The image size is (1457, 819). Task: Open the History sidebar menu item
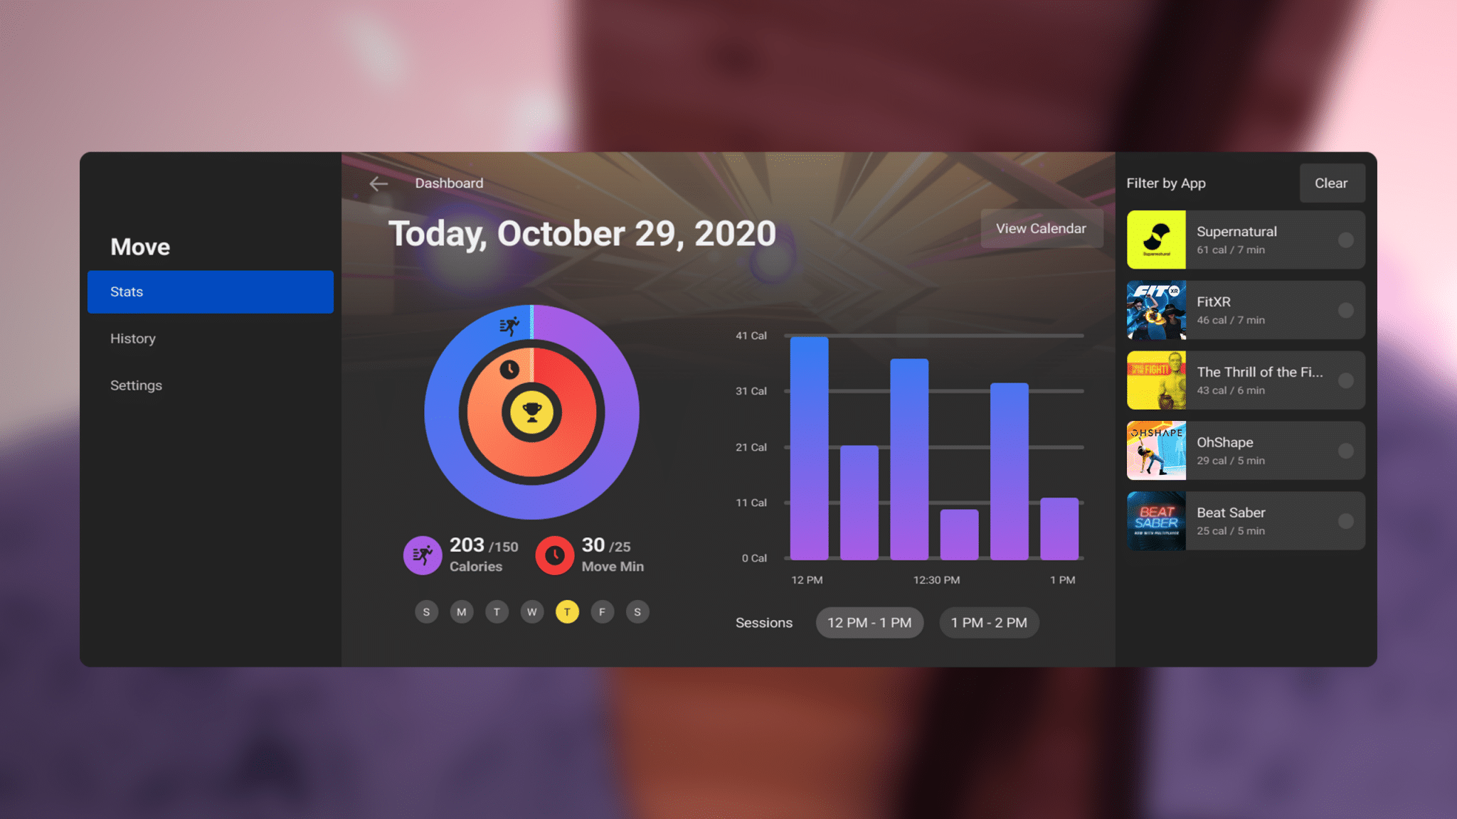click(x=132, y=338)
